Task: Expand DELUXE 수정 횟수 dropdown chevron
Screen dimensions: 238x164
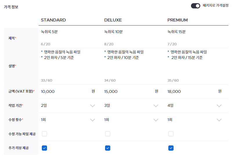Action: (x=156, y=120)
